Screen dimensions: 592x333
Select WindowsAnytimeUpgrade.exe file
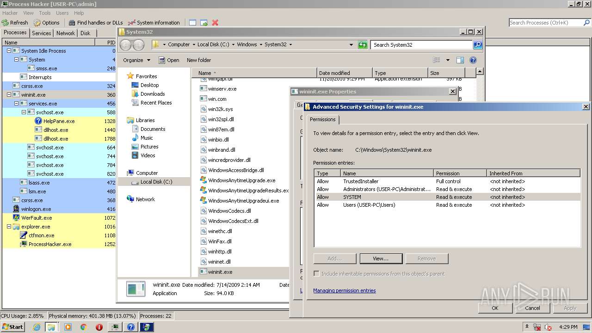tap(241, 180)
